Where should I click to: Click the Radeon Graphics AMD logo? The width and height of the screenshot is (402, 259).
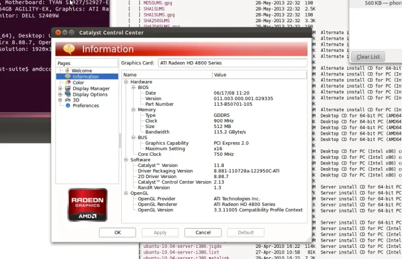pyautogui.click(x=87, y=205)
